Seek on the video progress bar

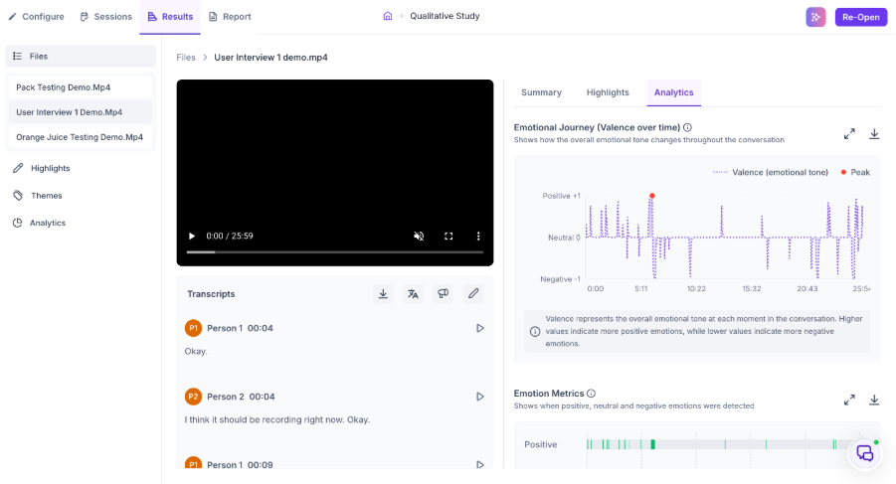[x=335, y=251]
